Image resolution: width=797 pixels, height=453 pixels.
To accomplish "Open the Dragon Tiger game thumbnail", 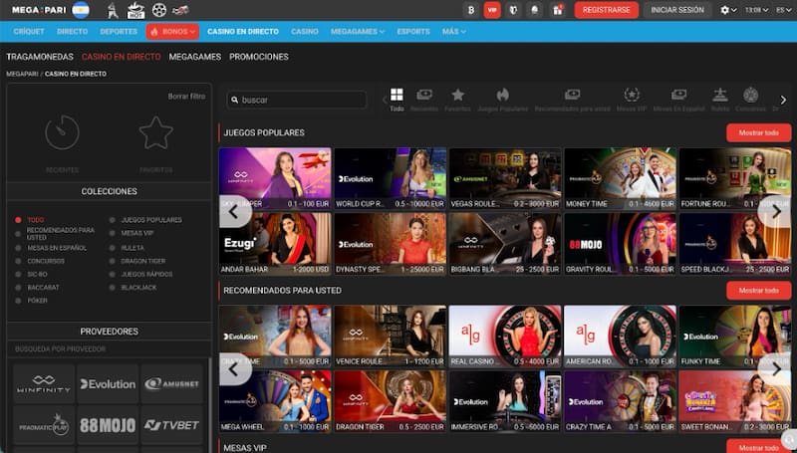I will [390, 401].
